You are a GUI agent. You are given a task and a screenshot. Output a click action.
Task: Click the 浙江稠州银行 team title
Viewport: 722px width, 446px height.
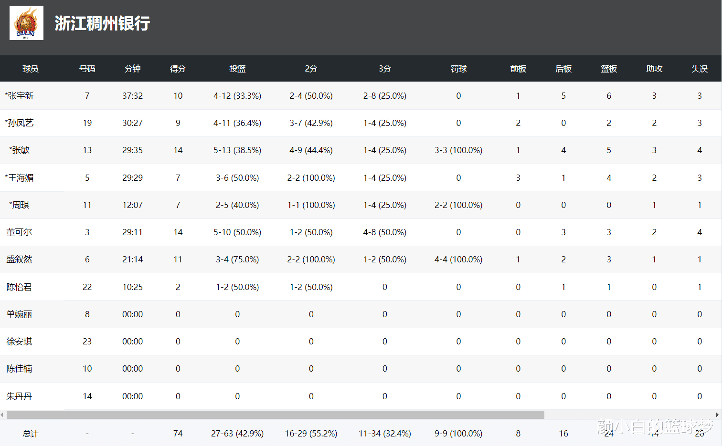(102, 23)
